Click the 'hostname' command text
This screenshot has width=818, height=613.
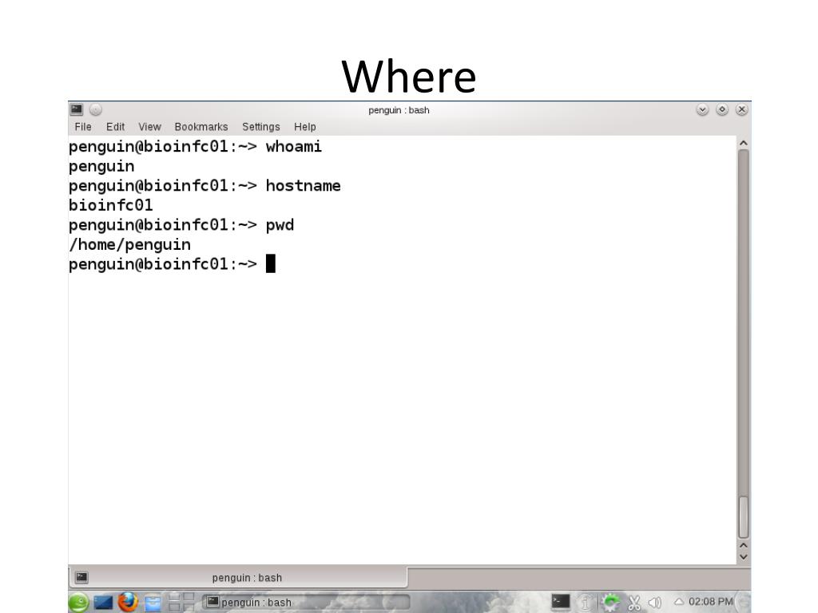point(303,185)
